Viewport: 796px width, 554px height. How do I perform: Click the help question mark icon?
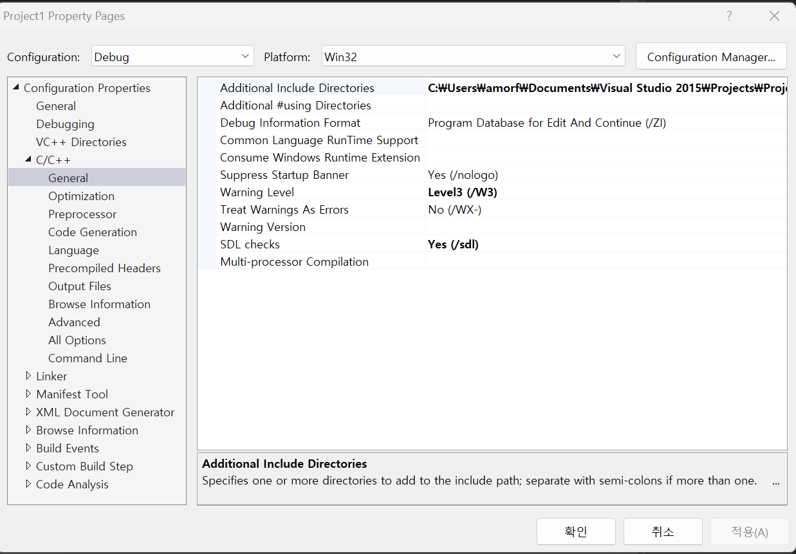(x=729, y=15)
